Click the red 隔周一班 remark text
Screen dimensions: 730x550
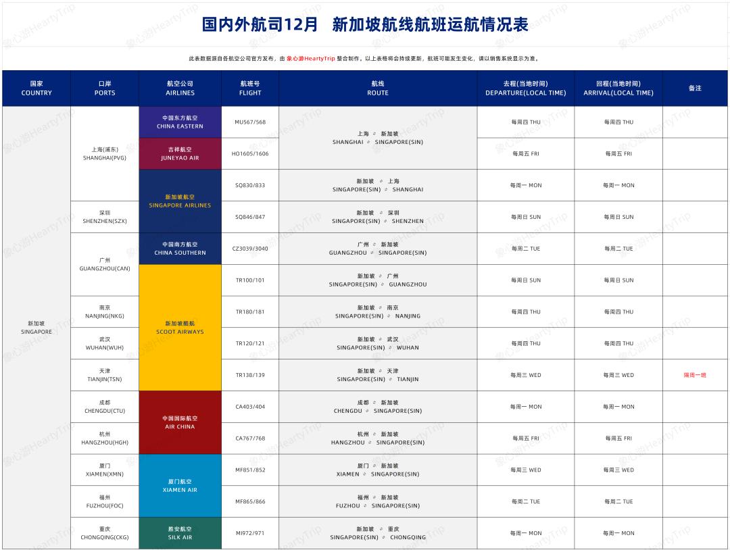693,374
